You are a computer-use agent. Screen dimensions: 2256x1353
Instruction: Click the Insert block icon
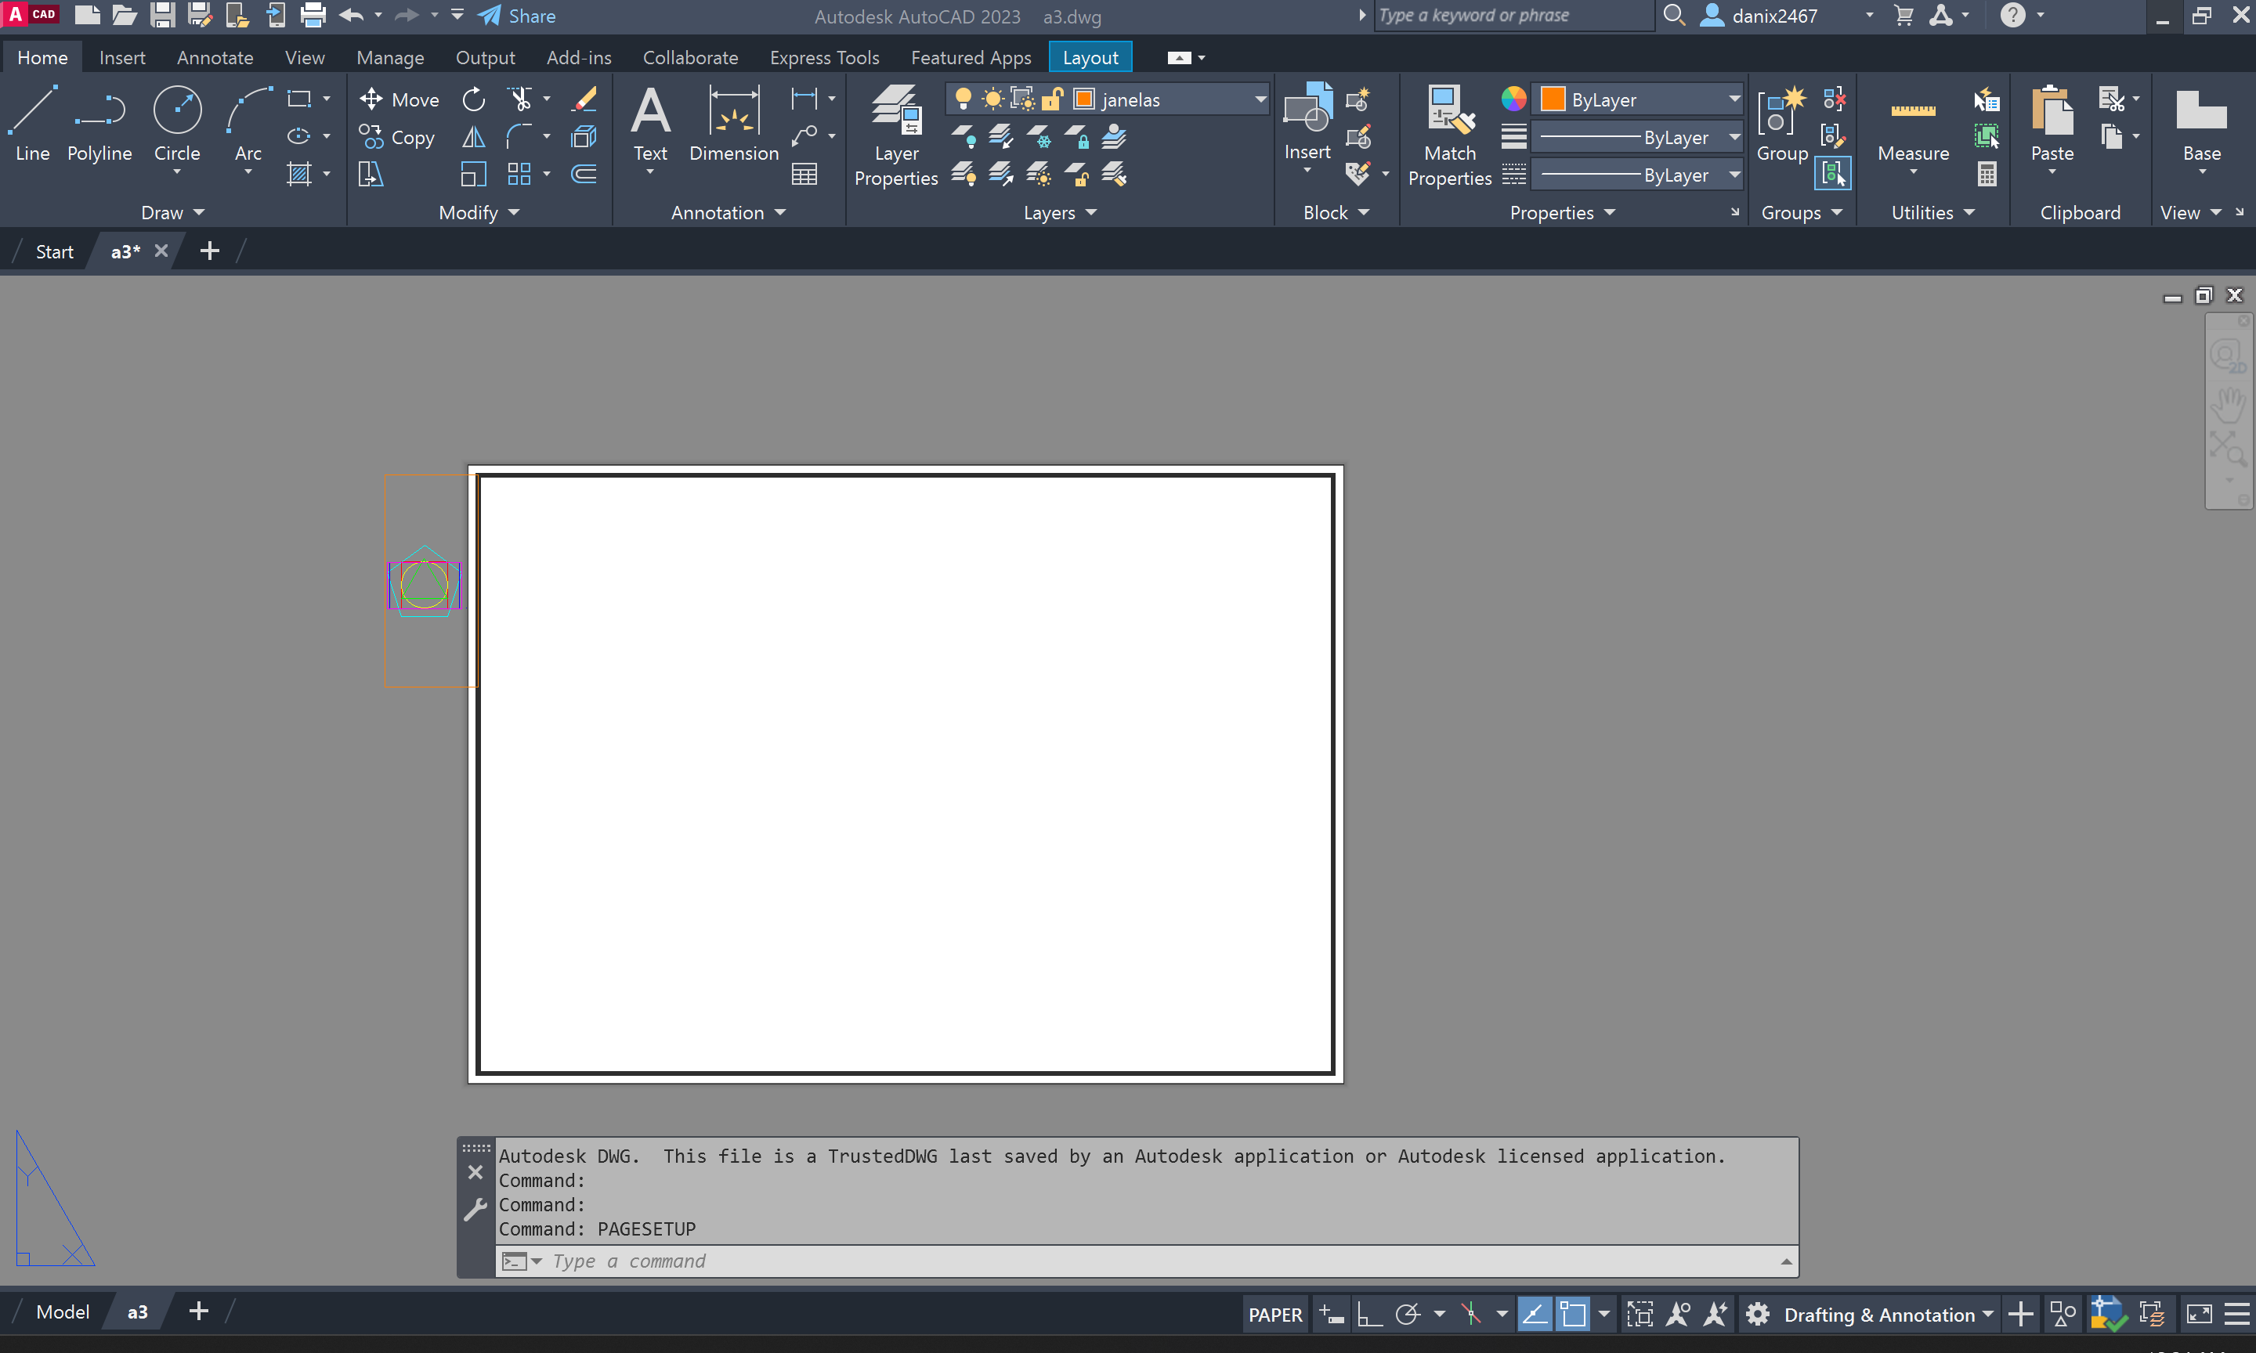tap(1307, 110)
